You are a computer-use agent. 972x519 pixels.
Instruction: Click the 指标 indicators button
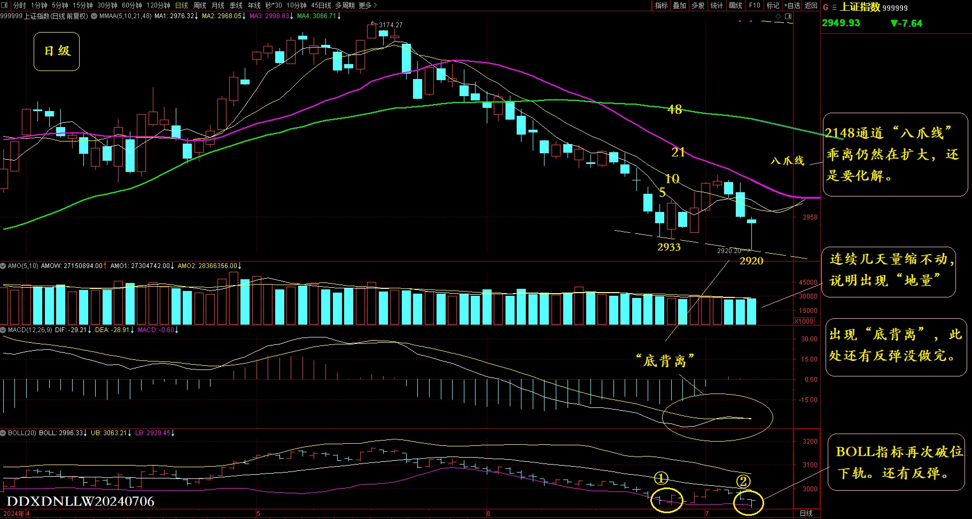tap(662, 5)
